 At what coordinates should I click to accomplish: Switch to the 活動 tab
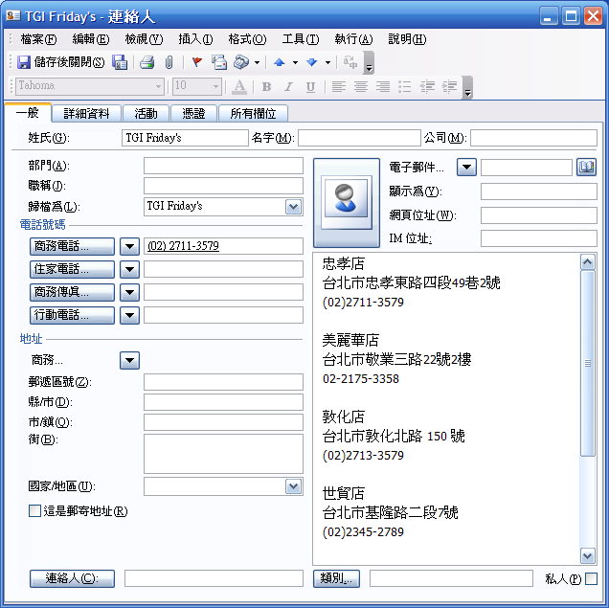[x=147, y=113]
